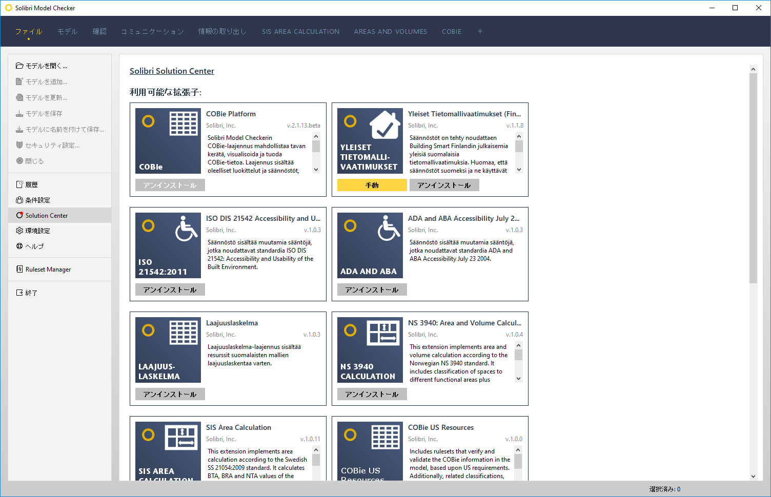The height and width of the screenshot is (497, 771).
Task: Click the open model folder icon
Action: [19, 66]
